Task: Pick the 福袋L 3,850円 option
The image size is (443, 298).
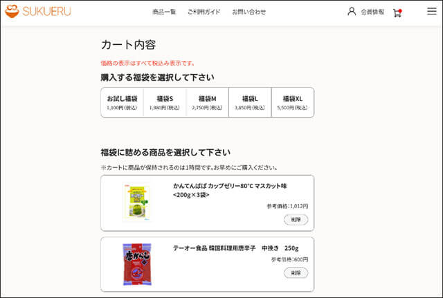Action: (x=250, y=102)
